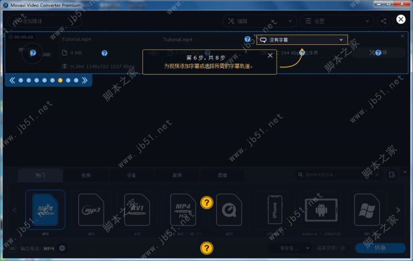Select the Android 1280x720 preset
Screen dimensions: 413x261
tap(321, 210)
